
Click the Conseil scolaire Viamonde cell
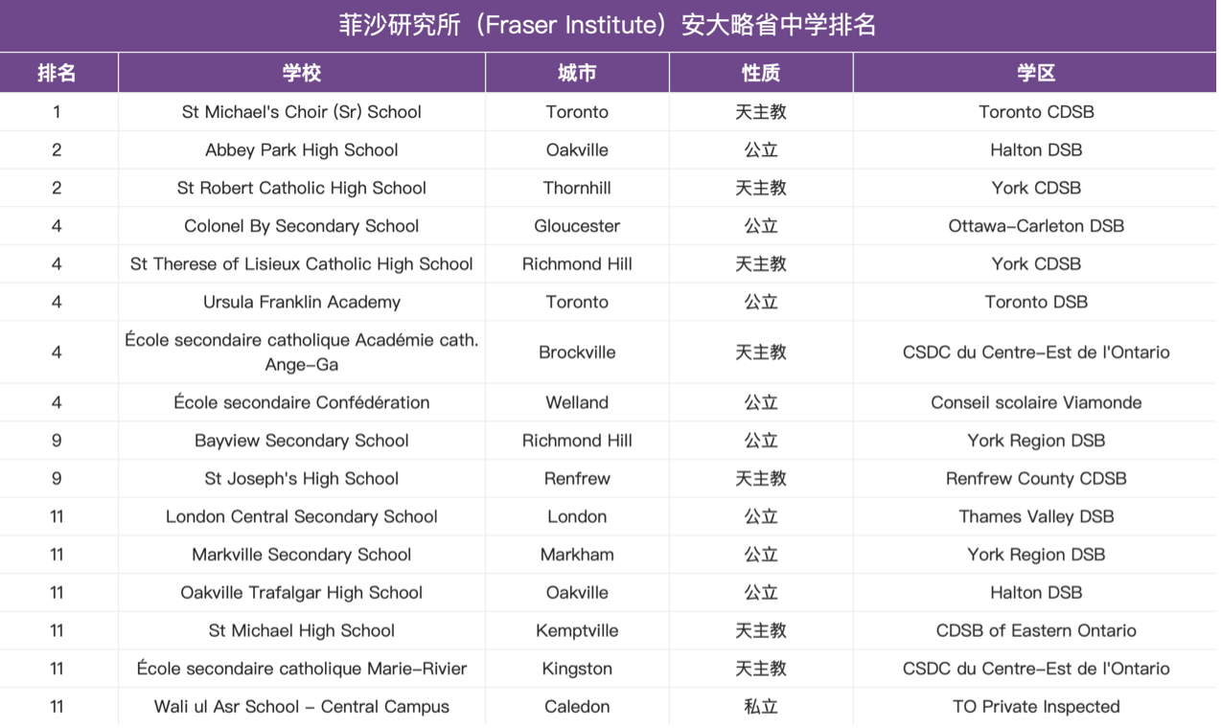[x=1036, y=402]
